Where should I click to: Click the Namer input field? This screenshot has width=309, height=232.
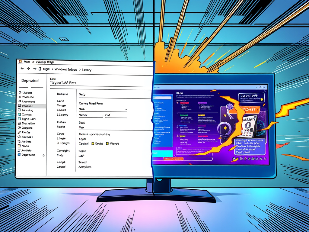91,115
